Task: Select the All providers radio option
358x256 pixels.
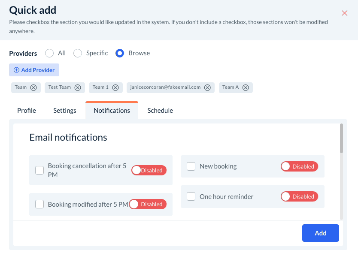Action: coord(49,53)
